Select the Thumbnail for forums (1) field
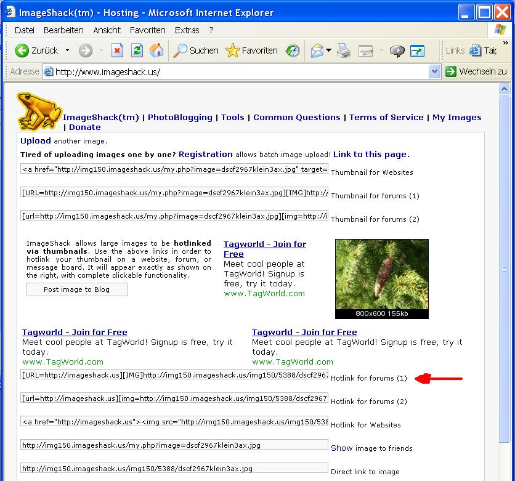The height and width of the screenshot is (481, 515). (x=174, y=192)
